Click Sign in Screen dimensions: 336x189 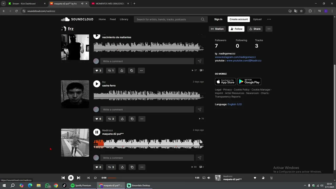(x=218, y=19)
